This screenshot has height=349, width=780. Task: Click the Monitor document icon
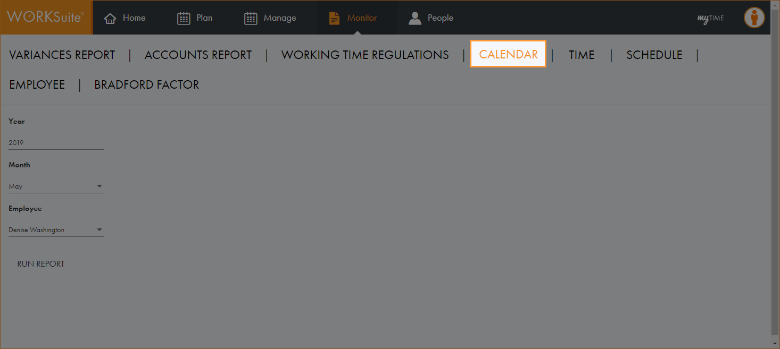(x=334, y=19)
